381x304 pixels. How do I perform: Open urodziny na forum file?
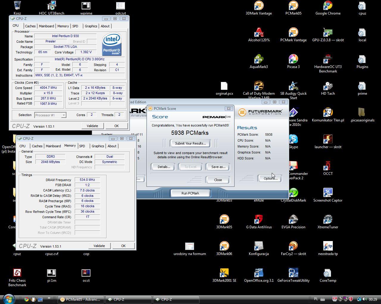190,248
